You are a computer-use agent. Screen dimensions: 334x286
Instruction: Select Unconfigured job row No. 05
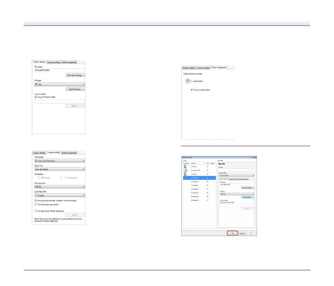[199, 182]
